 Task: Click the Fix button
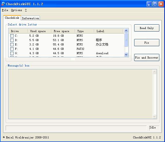(x=147, y=43)
